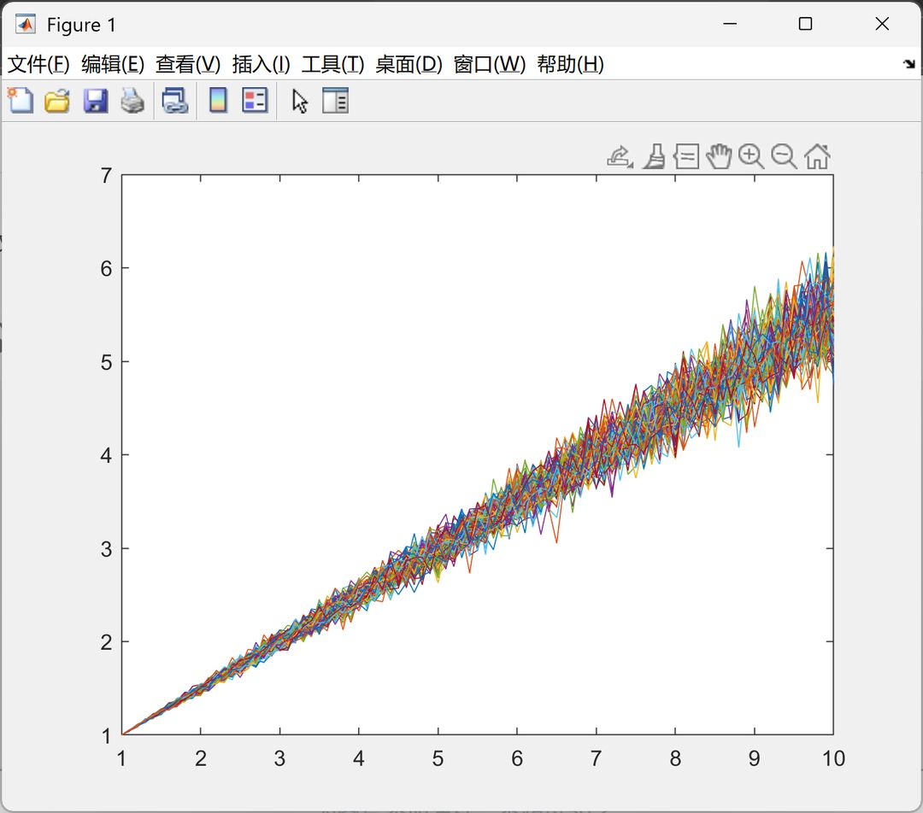Open the 文件(F) menu

pos(38,64)
